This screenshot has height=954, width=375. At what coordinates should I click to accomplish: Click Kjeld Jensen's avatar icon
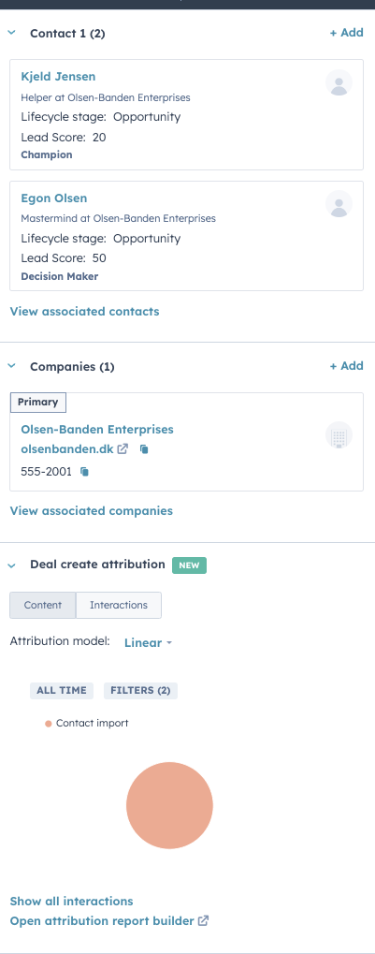pyautogui.click(x=339, y=82)
